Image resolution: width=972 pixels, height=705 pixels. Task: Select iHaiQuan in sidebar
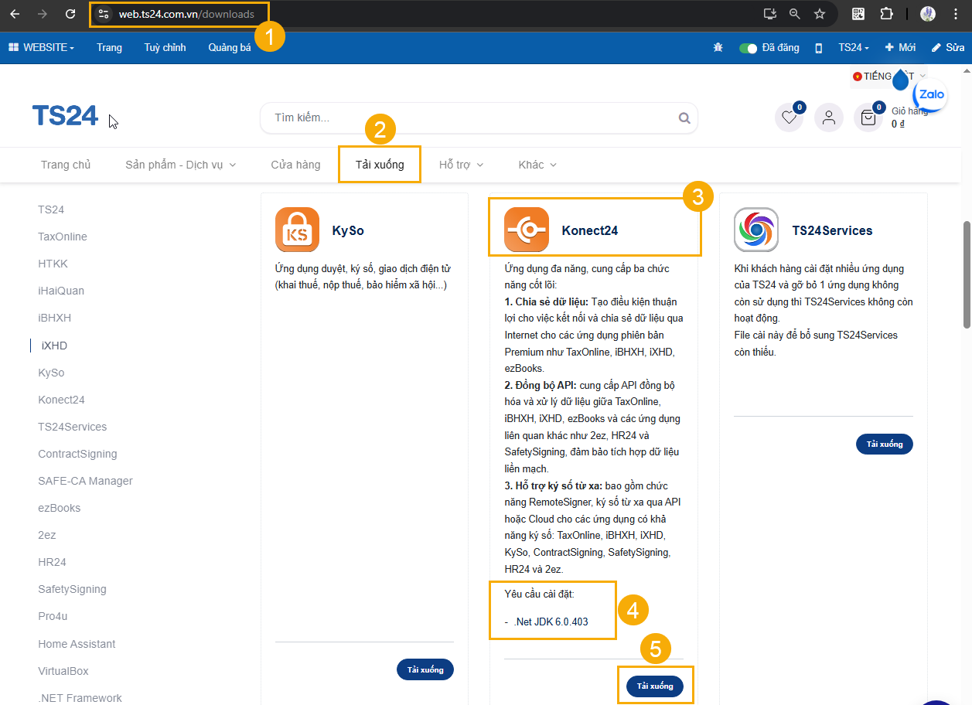(61, 291)
